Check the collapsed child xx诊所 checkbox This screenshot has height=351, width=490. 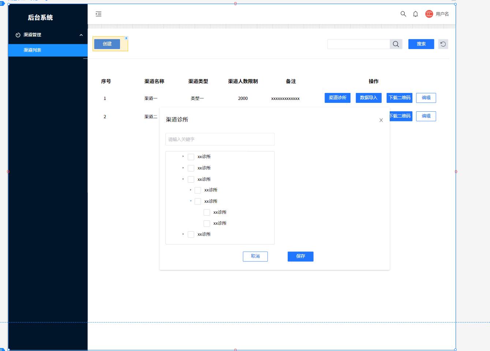(198, 190)
